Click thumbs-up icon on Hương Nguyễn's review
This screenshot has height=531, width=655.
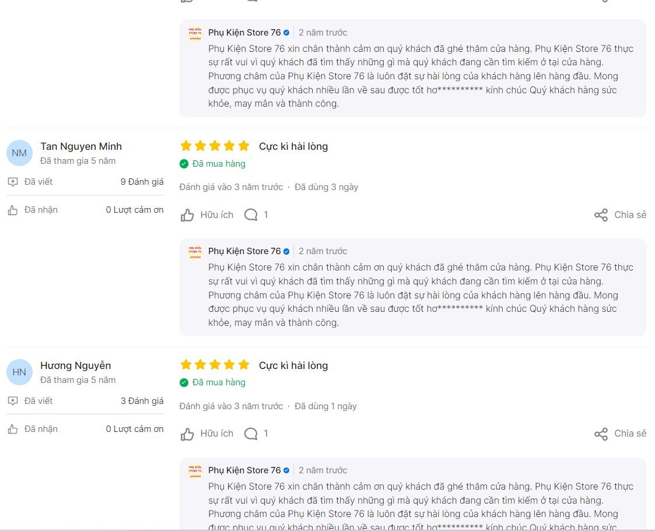coord(187,434)
